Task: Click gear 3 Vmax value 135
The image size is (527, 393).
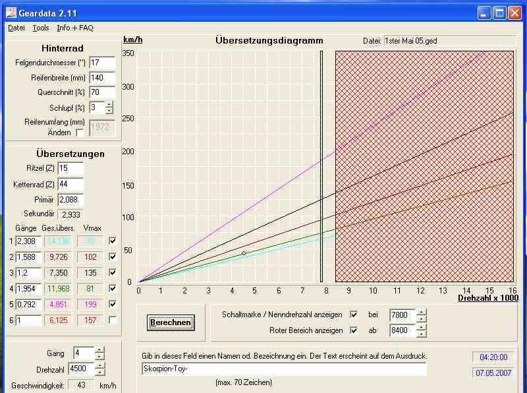Action: (90, 272)
